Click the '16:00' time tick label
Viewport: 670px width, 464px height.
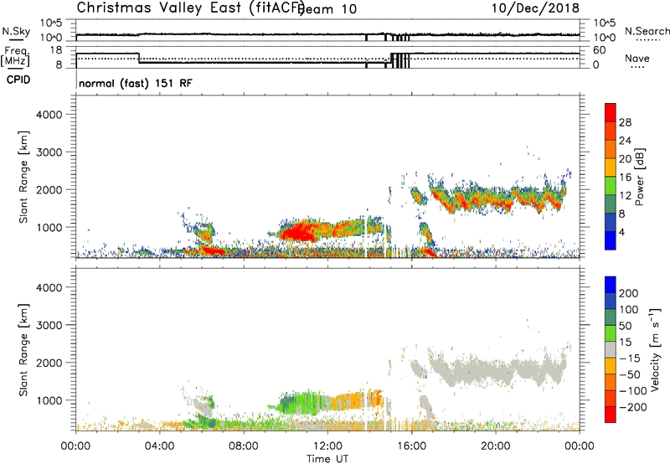pyautogui.click(x=411, y=446)
